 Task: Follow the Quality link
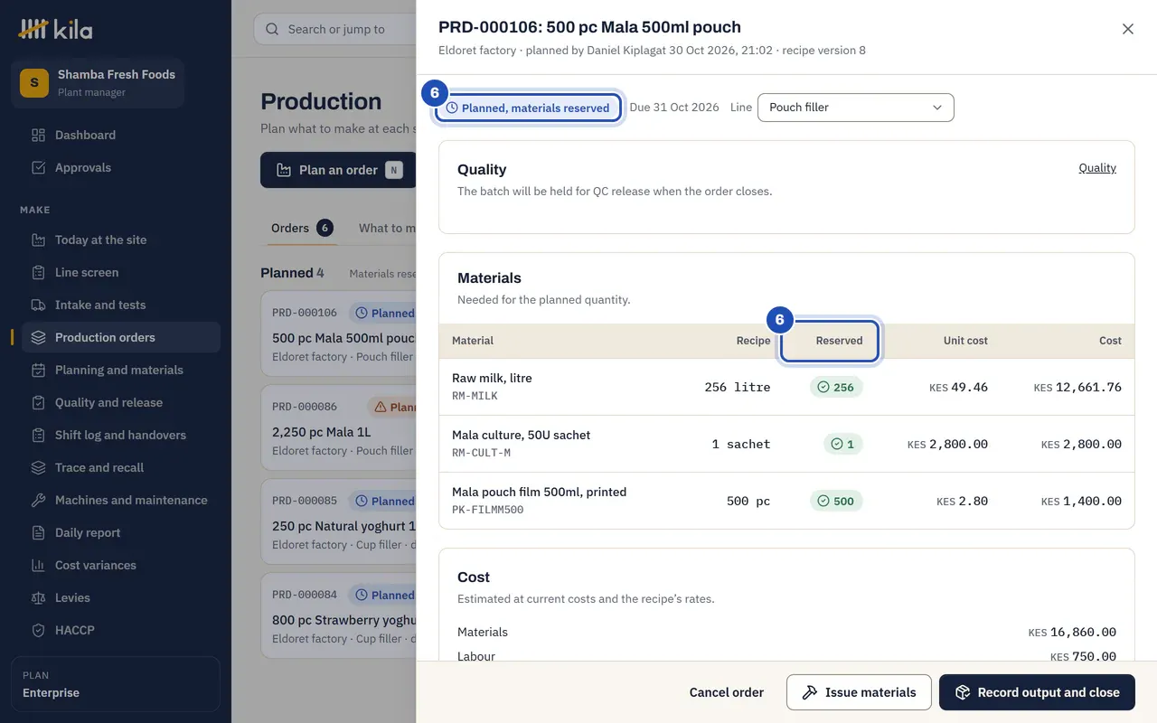pyautogui.click(x=1097, y=168)
